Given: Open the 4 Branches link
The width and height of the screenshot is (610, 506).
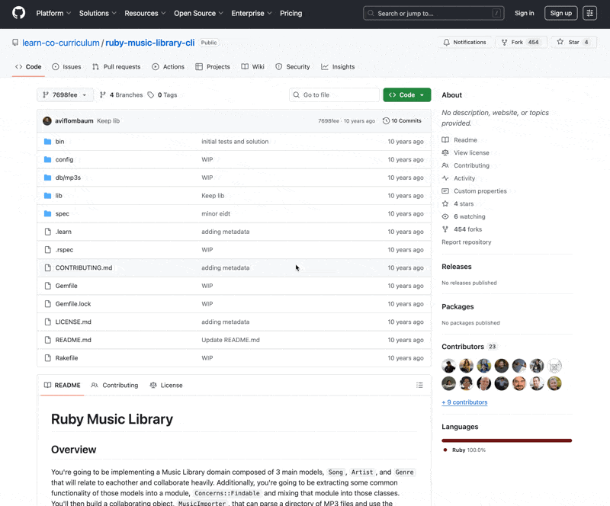Looking at the screenshot, I should click(121, 95).
